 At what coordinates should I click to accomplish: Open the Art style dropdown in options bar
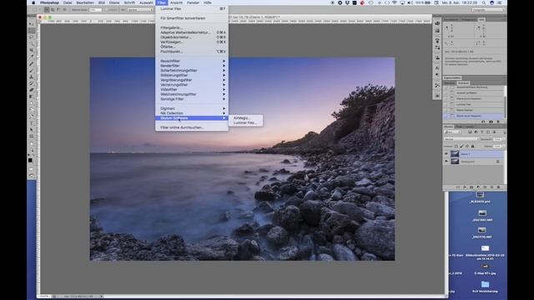[139, 10]
